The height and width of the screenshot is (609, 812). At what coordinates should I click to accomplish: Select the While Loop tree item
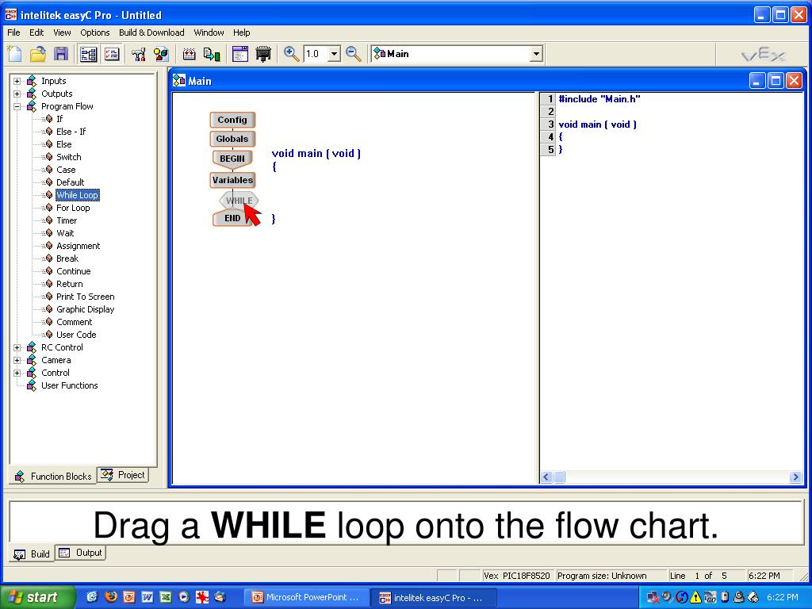coord(77,195)
